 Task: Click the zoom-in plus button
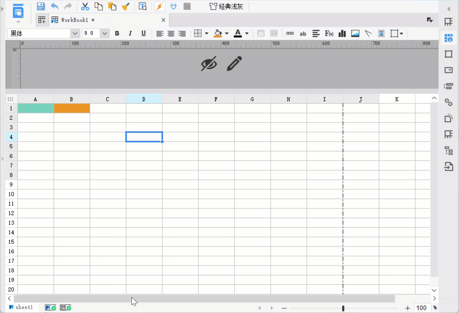tap(407, 308)
